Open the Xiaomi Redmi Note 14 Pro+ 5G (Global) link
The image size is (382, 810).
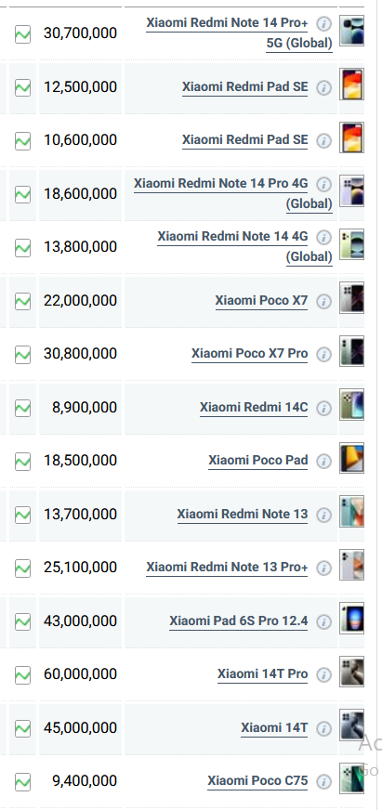pos(240,33)
